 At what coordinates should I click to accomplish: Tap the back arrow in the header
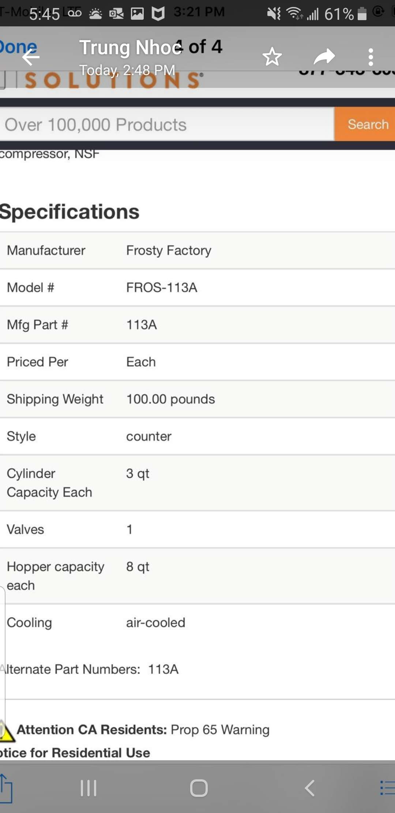click(x=31, y=57)
